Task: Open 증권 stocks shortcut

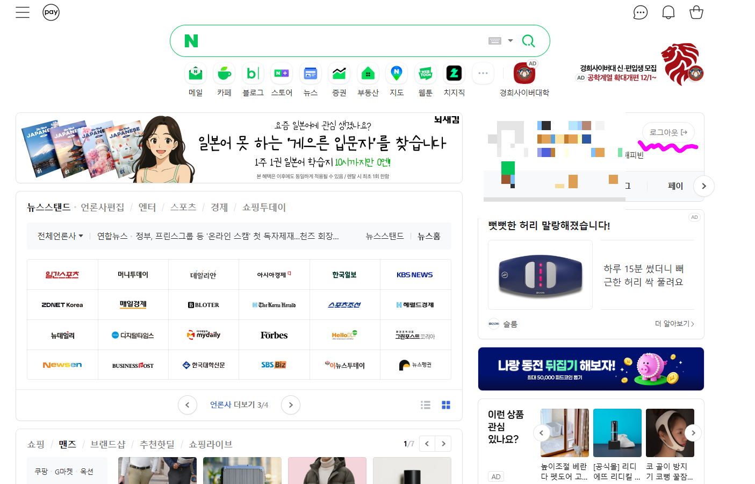Action: pyautogui.click(x=339, y=80)
